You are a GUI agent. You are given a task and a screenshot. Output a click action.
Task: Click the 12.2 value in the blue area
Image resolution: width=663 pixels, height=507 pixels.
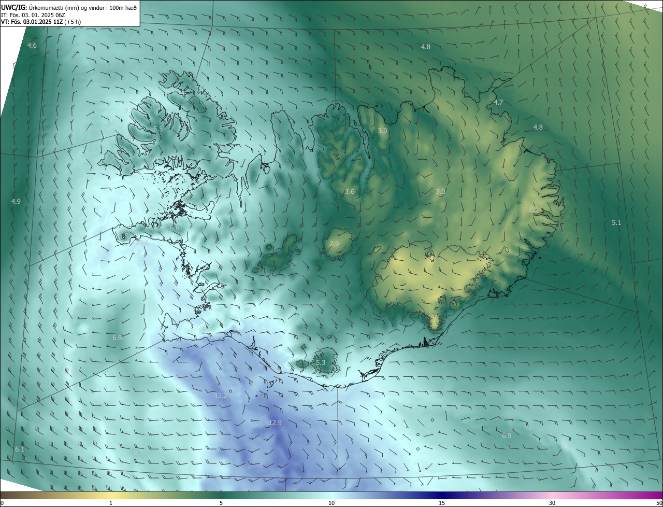tap(221, 396)
